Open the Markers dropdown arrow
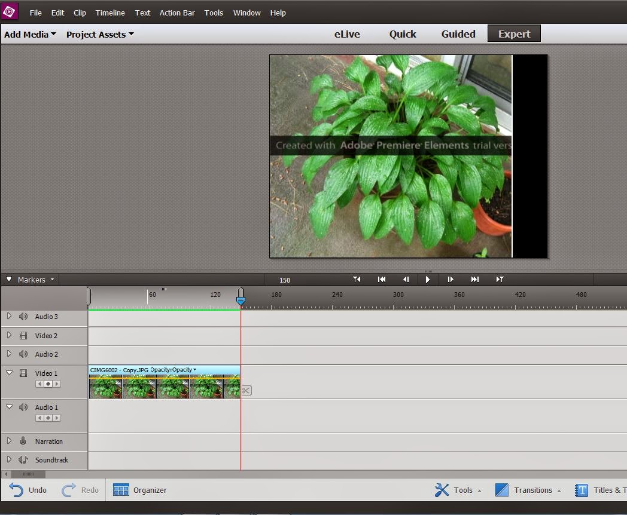This screenshot has width=627, height=515. (53, 280)
